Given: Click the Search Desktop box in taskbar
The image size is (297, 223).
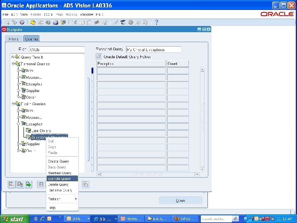Looking at the screenshot, I should pyautogui.click(x=216, y=219).
